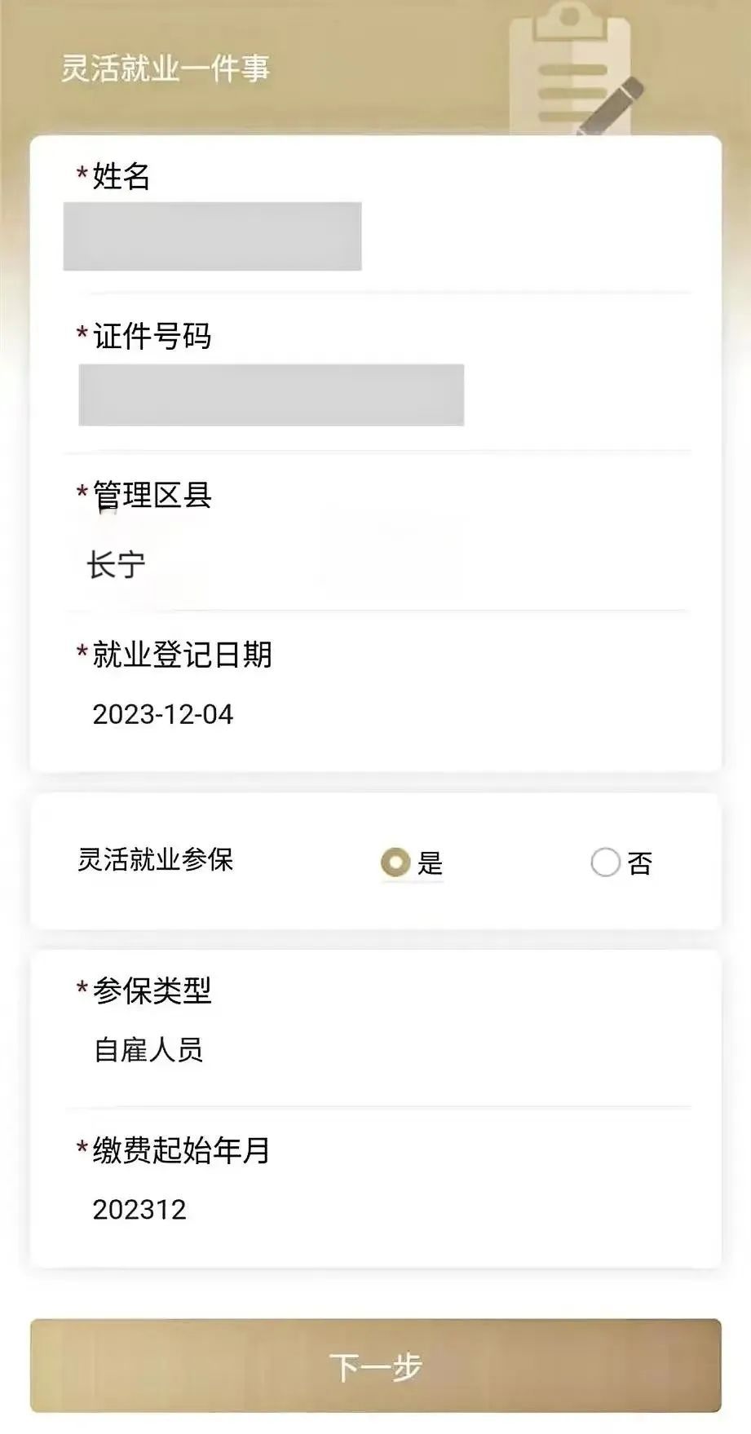Click the 就业登记日期 field label
This screenshot has width=751, height=1434.
[182, 654]
